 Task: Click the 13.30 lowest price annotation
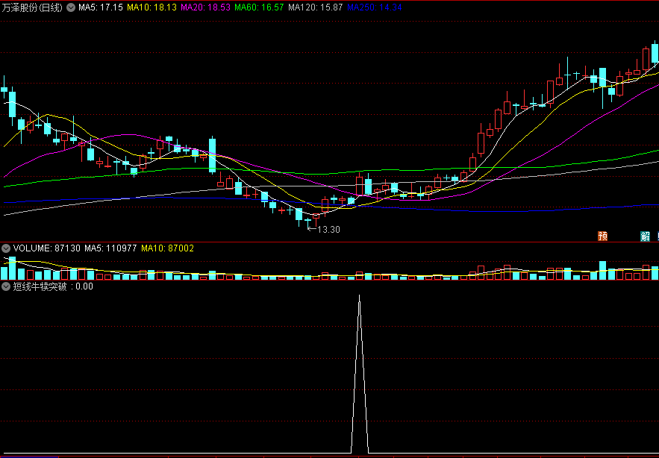[324, 230]
